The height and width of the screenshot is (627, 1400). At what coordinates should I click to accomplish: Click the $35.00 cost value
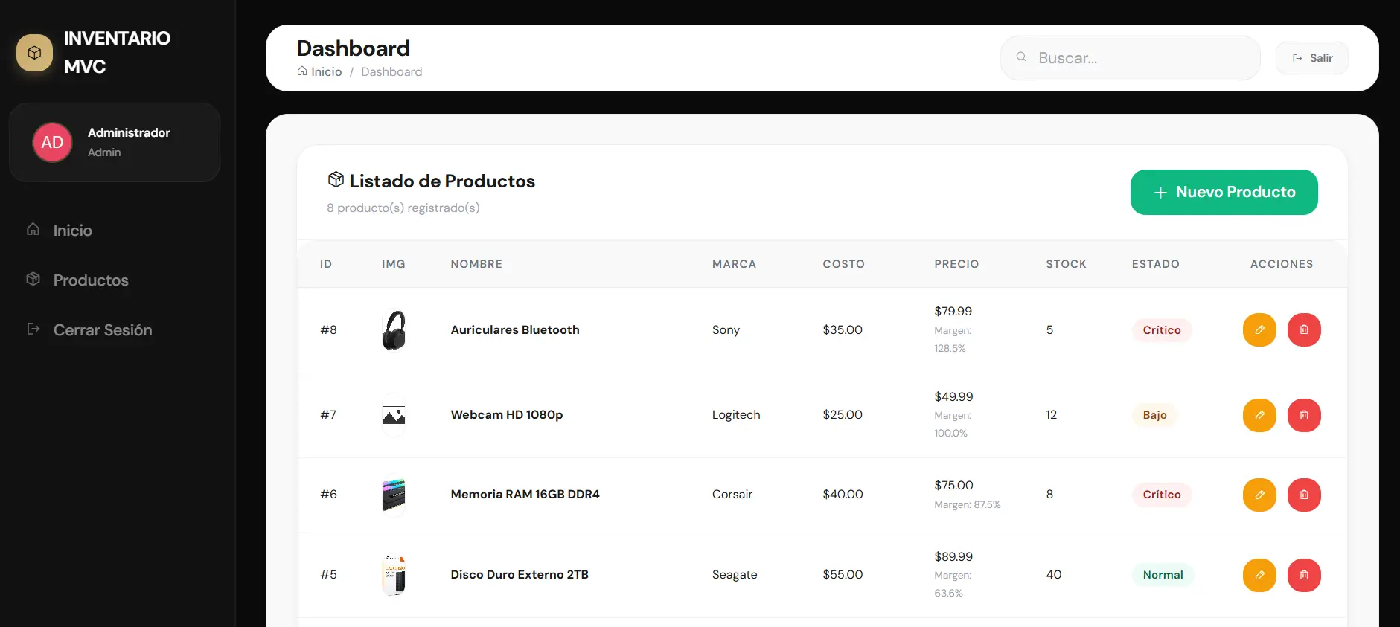tap(843, 330)
